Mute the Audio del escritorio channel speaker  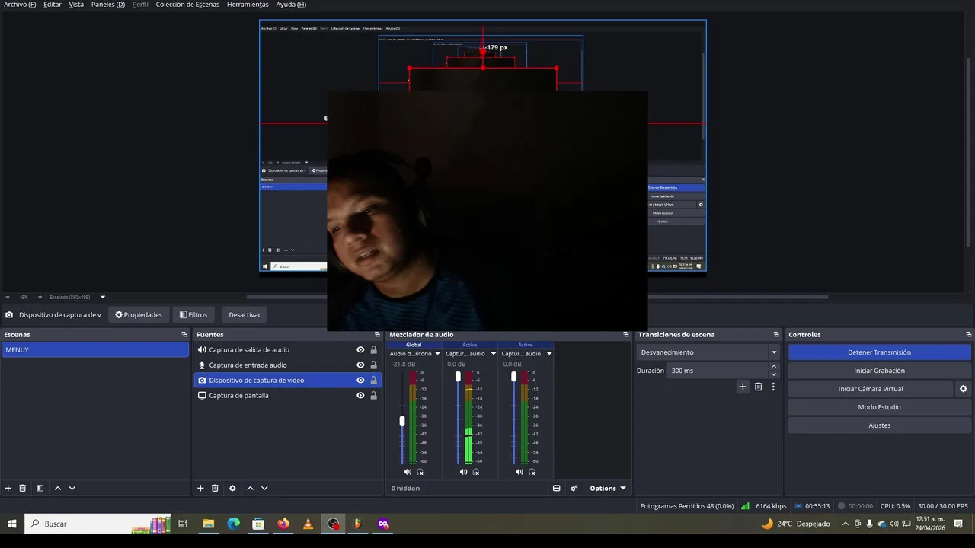coord(408,472)
